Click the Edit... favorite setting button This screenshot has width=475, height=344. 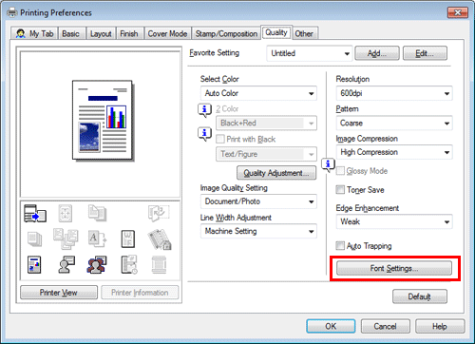coord(425,53)
